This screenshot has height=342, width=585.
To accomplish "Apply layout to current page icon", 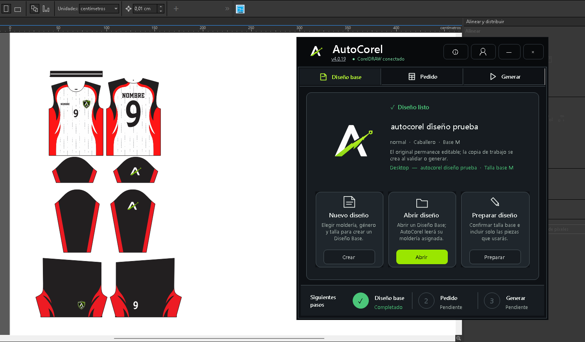I will (x=46, y=9).
